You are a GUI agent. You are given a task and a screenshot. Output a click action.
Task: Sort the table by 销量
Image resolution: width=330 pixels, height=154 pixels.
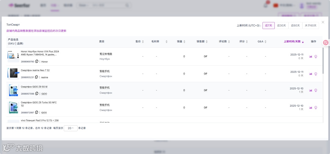coord(184,42)
